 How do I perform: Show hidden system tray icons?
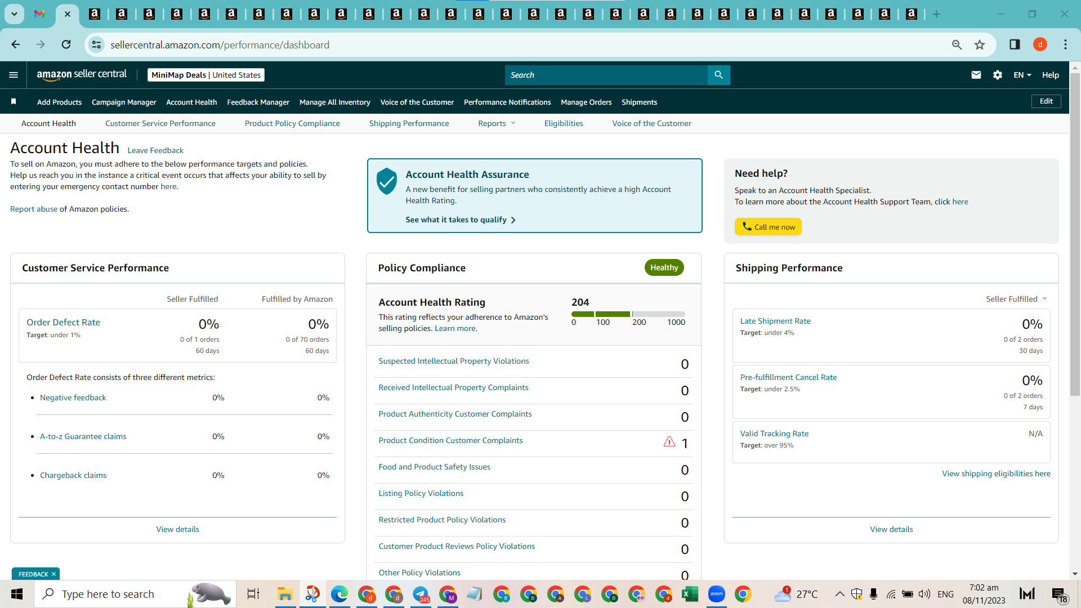point(839,594)
